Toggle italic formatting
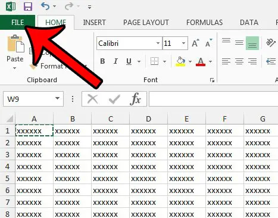278x218 pixels. [115, 61]
